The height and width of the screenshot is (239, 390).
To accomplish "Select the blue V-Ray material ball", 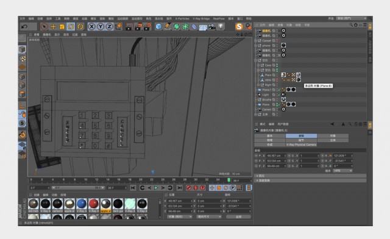I will (82, 204).
